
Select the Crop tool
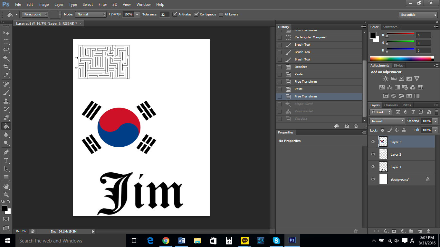[6, 67]
